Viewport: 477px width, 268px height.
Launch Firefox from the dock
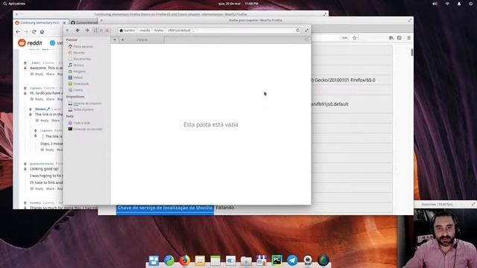[x=184, y=261]
